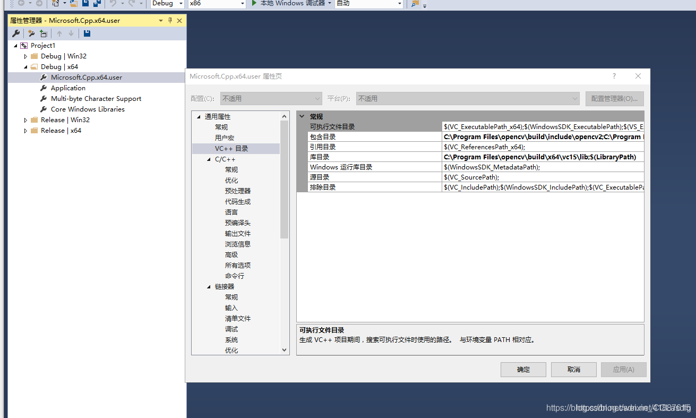Select 预处理器 under C/C++
The height and width of the screenshot is (418, 696).
coord(238,191)
